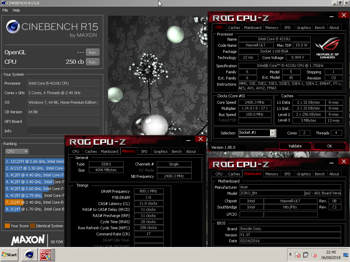Click the Republic of Gamers logo
The height and width of the screenshot is (262, 350).
tap(327, 48)
